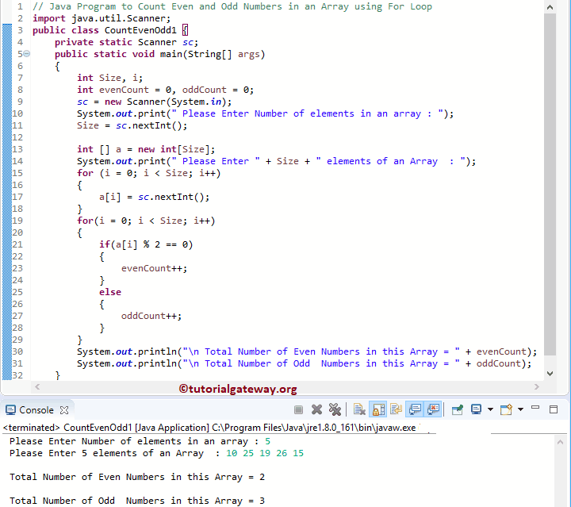Click terminated CountEvenOdd1 launch label in Console

pos(209,428)
